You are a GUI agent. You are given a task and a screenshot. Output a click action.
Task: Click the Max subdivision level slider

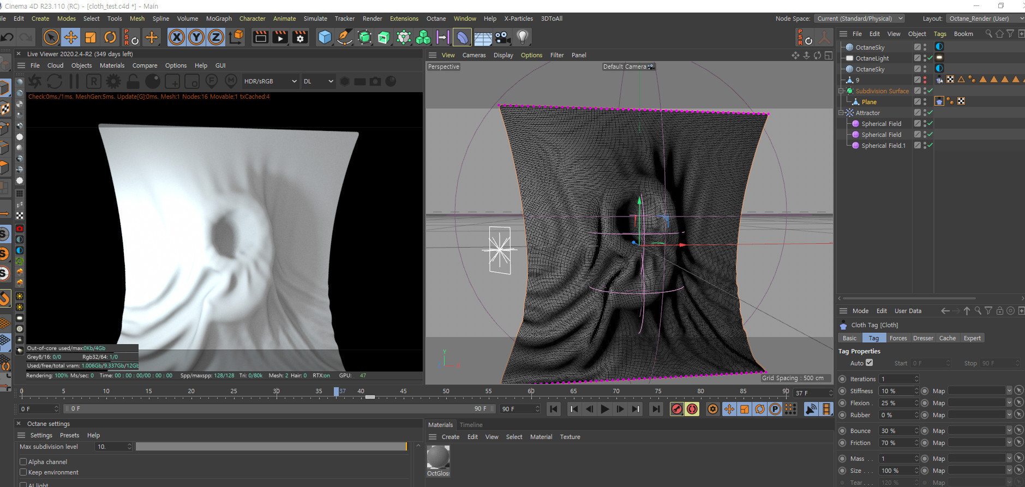[271, 447]
